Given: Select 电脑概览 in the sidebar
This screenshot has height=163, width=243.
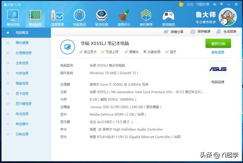Looking at the screenshot, I should (x=26, y=33).
